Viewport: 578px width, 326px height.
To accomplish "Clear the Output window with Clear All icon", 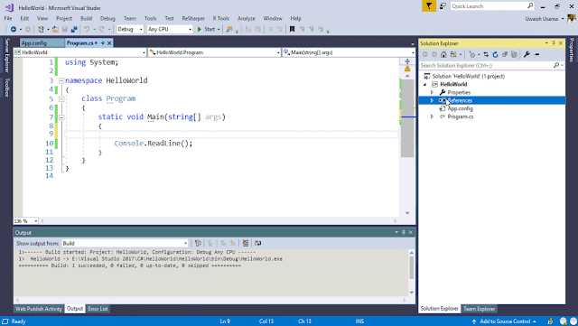I will click(246, 243).
